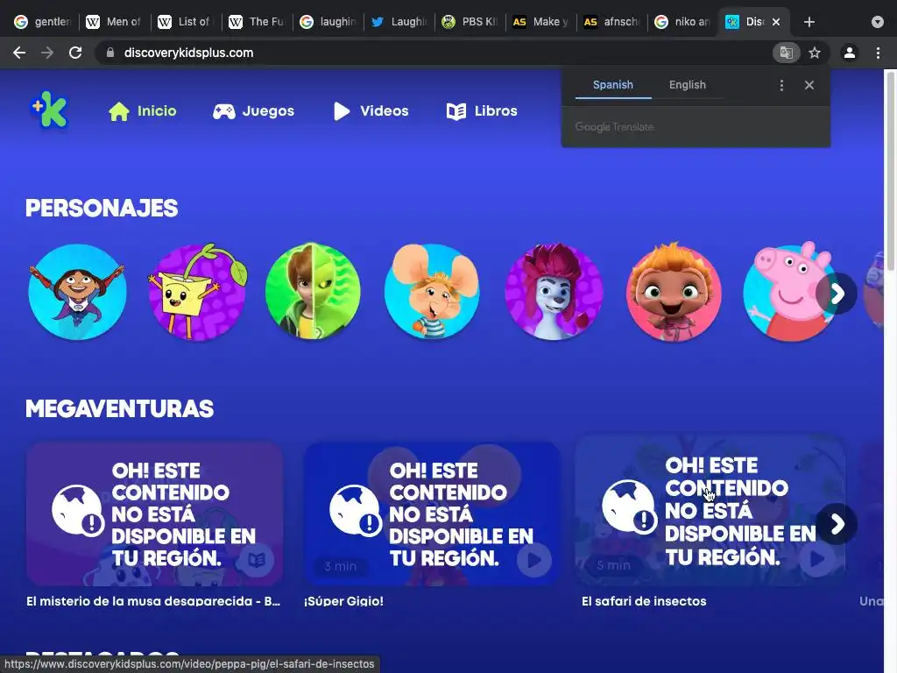The image size is (897, 673).
Task: Click the Libros nav label
Action: pyautogui.click(x=496, y=111)
